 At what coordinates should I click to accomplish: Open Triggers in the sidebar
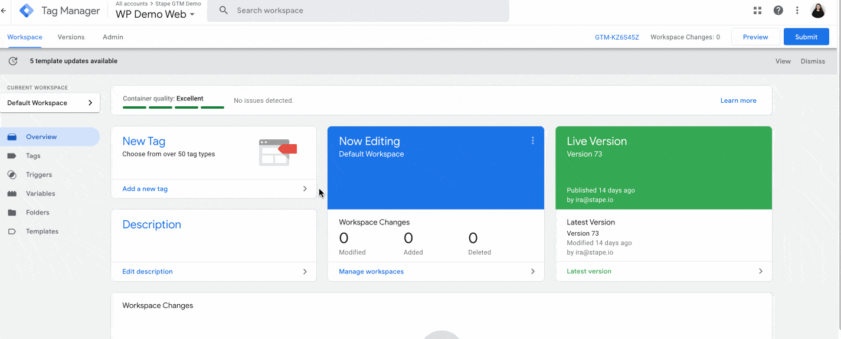tap(39, 175)
